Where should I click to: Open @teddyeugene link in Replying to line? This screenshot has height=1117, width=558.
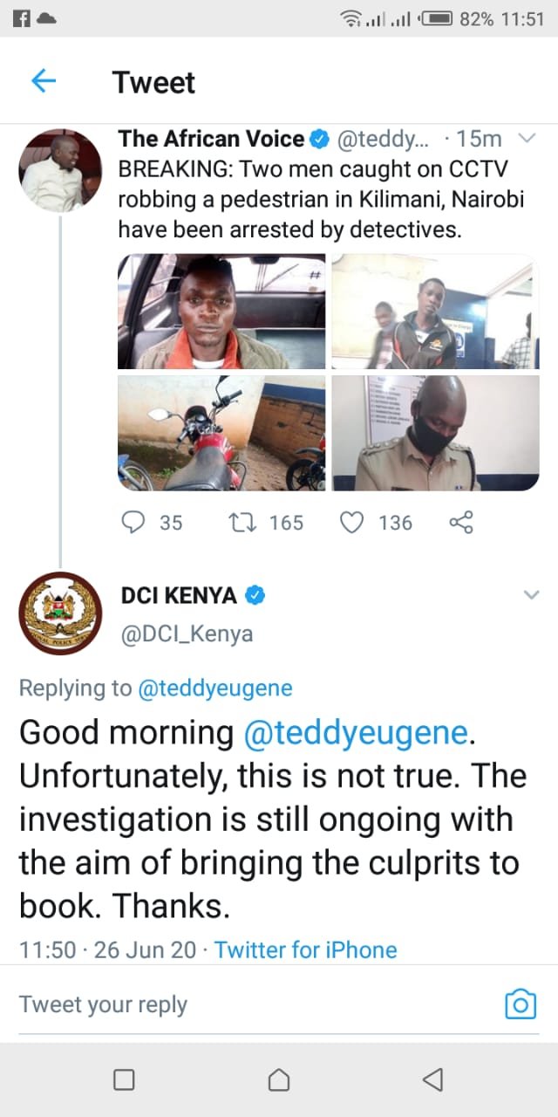coord(215,689)
